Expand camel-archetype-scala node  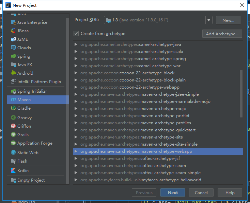76,52
